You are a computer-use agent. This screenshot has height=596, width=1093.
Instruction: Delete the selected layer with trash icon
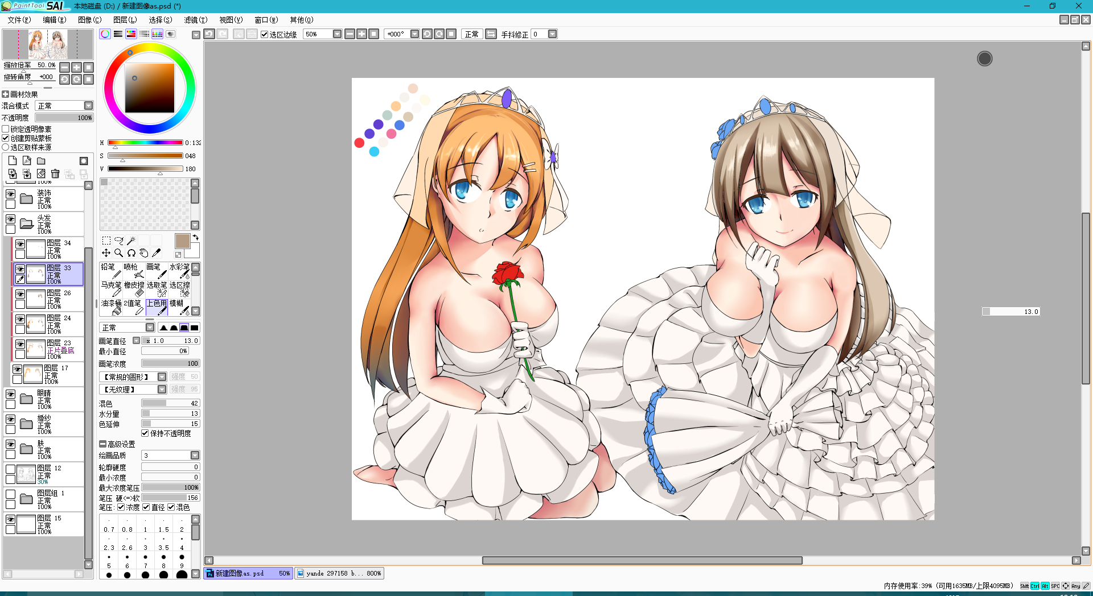(55, 174)
